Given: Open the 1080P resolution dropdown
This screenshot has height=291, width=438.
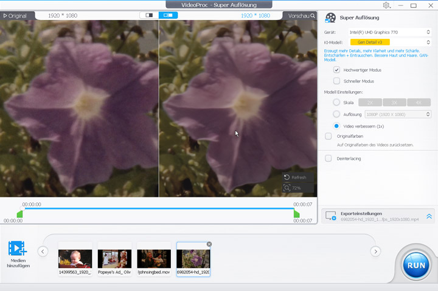Looking at the screenshot, I should tap(398, 114).
